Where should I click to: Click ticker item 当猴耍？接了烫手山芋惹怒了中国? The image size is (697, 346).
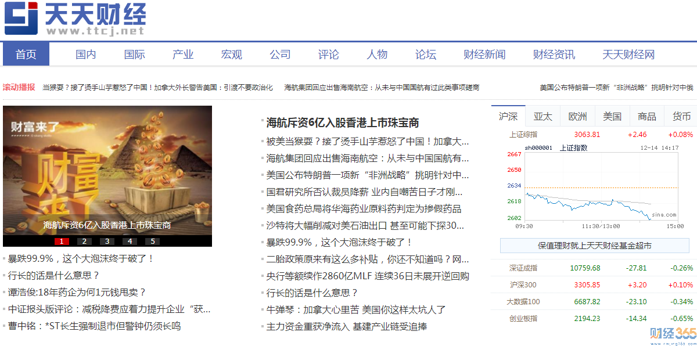tap(157, 88)
